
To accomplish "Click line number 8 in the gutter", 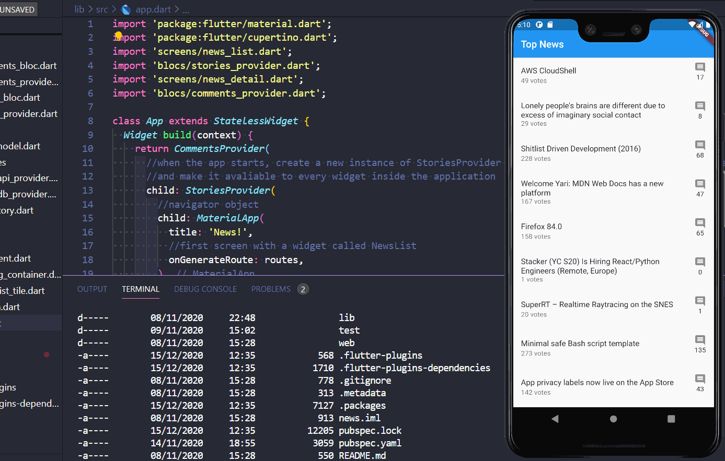I will (x=90, y=121).
